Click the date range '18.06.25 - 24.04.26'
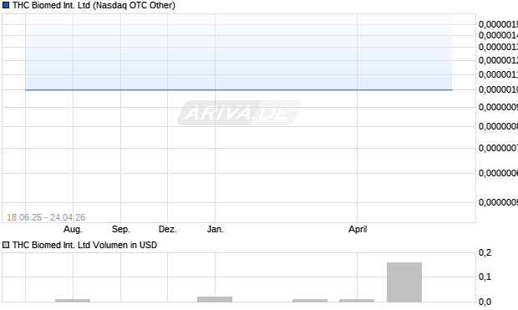The height and width of the screenshot is (310, 518). click(x=46, y=217)
